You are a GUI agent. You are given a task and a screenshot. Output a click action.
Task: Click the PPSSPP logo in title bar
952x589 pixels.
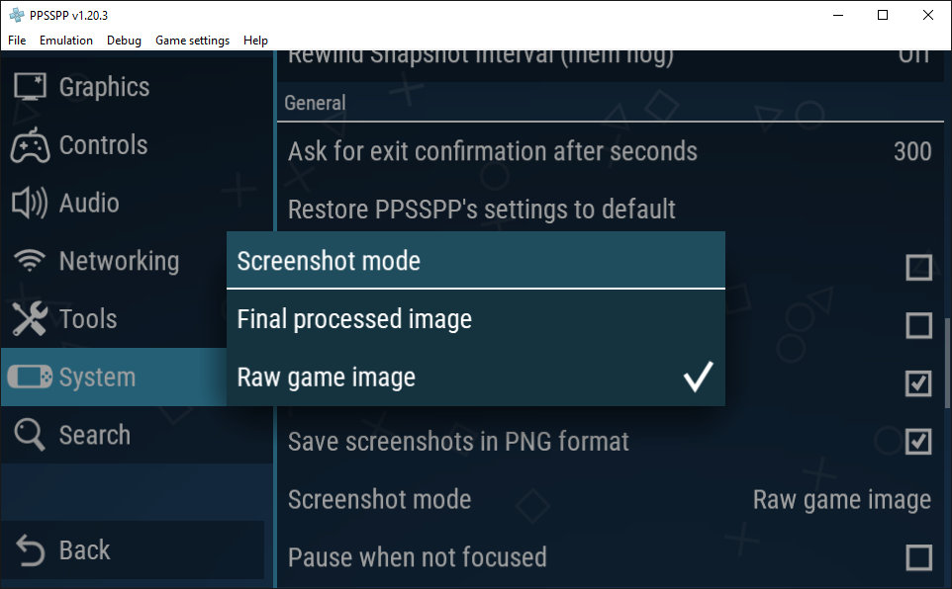pos(17,15)
